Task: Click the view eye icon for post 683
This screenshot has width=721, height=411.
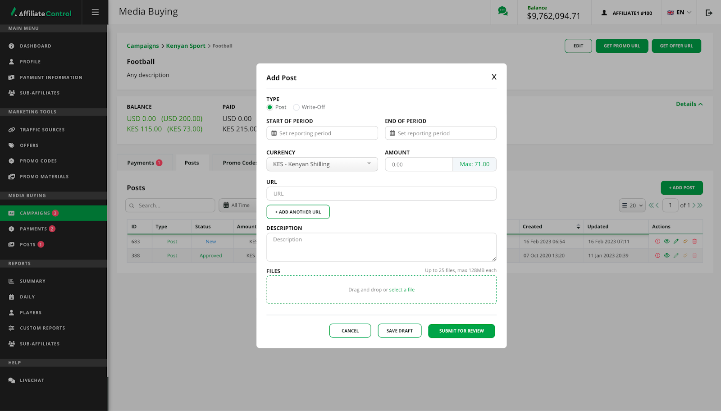Action: click(x=666, y=242)
